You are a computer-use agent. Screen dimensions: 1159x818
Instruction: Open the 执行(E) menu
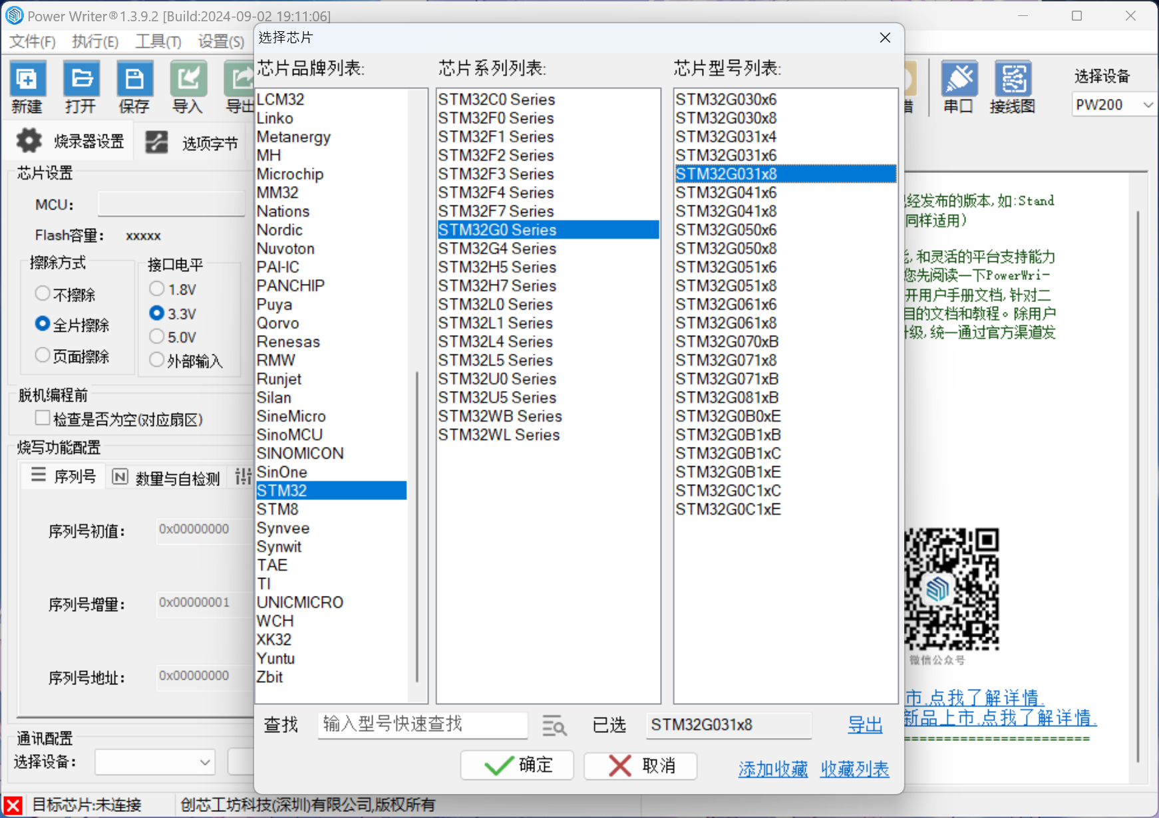95,41
